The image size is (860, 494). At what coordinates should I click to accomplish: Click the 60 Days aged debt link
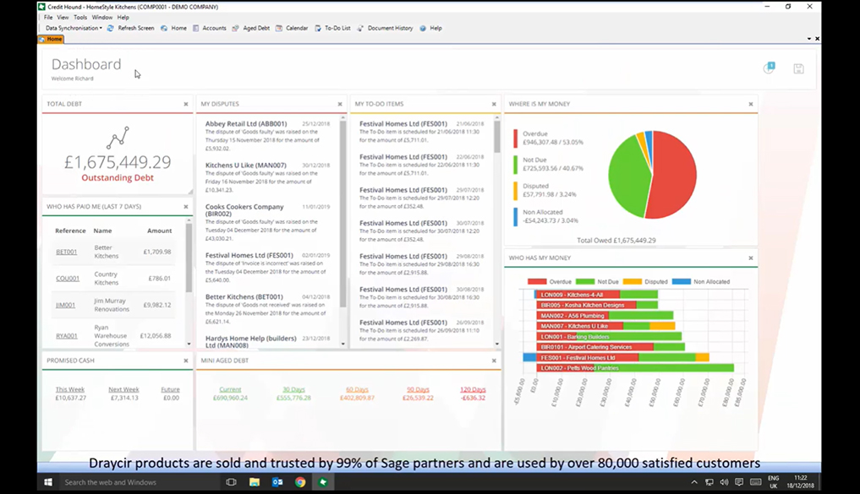point(357,389)
